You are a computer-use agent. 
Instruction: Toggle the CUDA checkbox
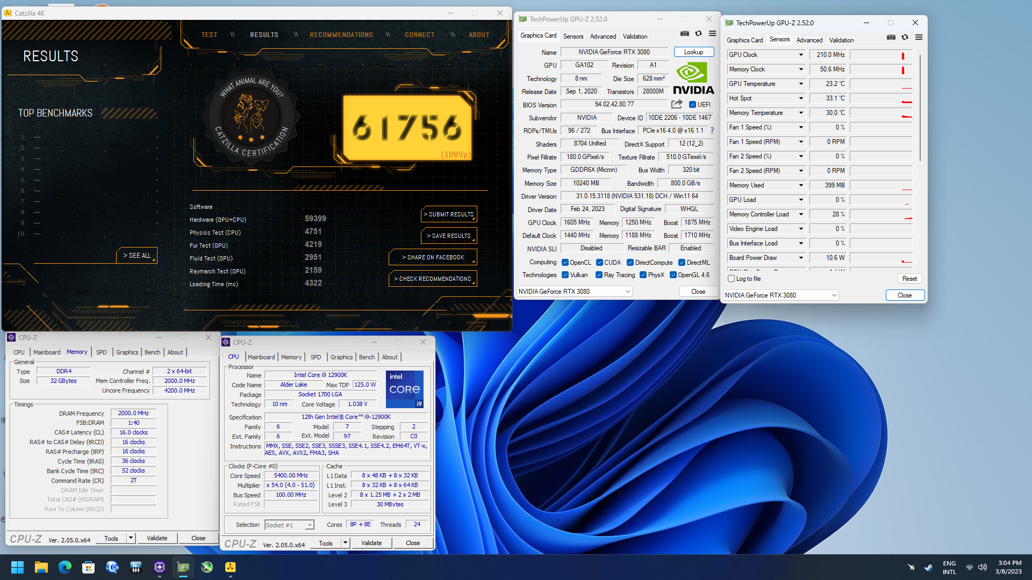click(599, 263)
